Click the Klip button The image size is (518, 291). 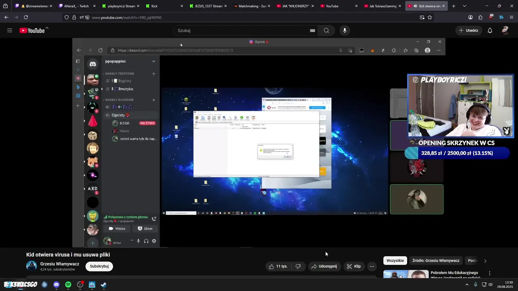pyautogui.click(x=353, y=266)
